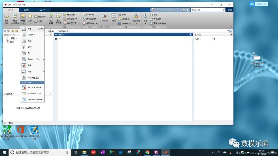Click the Add-Ons (附加功能) icon
The width and height of the screenshot is (278, 156).
pos(136,16)
